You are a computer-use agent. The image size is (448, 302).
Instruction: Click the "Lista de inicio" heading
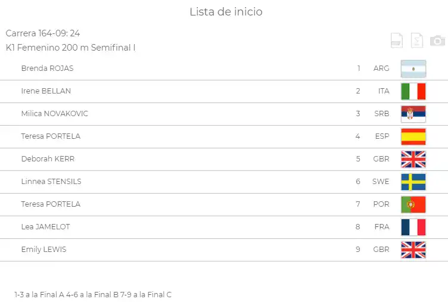pyautogui.click(x=226, y=12)
